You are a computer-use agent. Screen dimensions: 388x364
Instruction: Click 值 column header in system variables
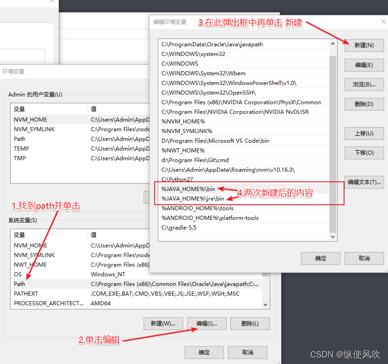tap(119, 235)
